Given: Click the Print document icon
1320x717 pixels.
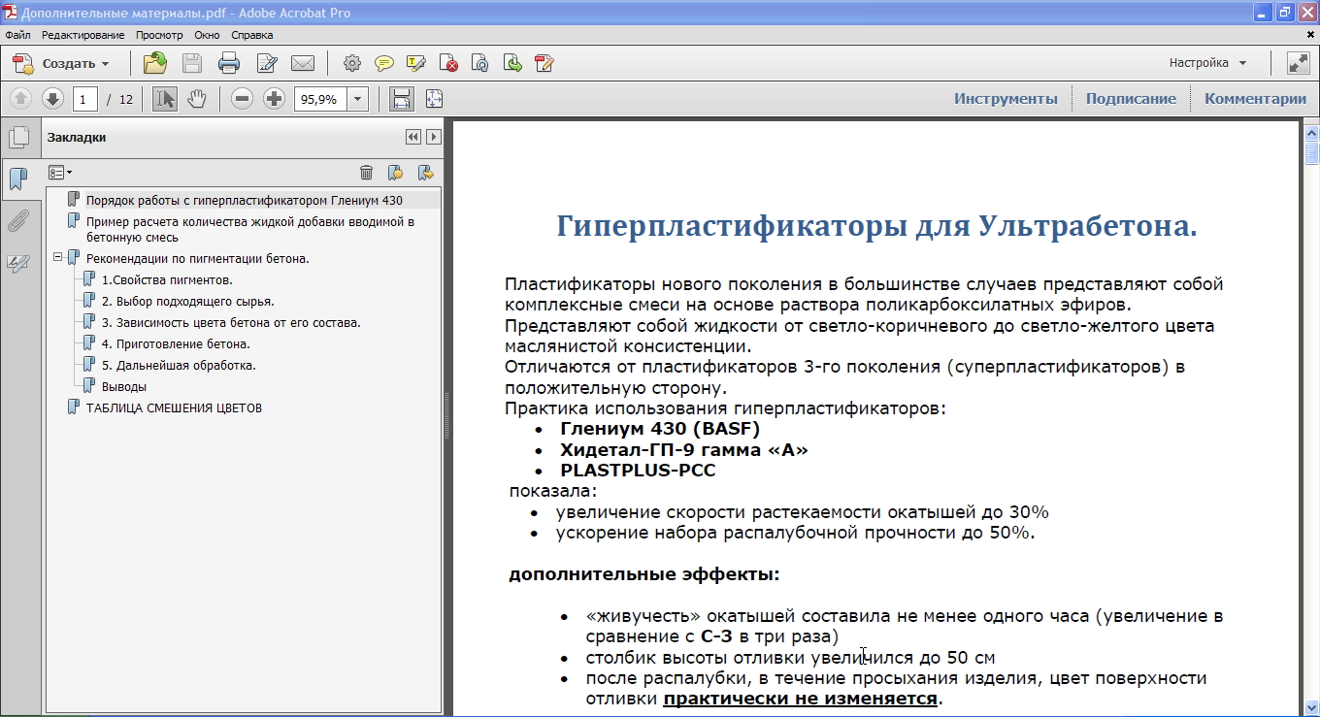Looking at the screenshot, I should [229, 64].
